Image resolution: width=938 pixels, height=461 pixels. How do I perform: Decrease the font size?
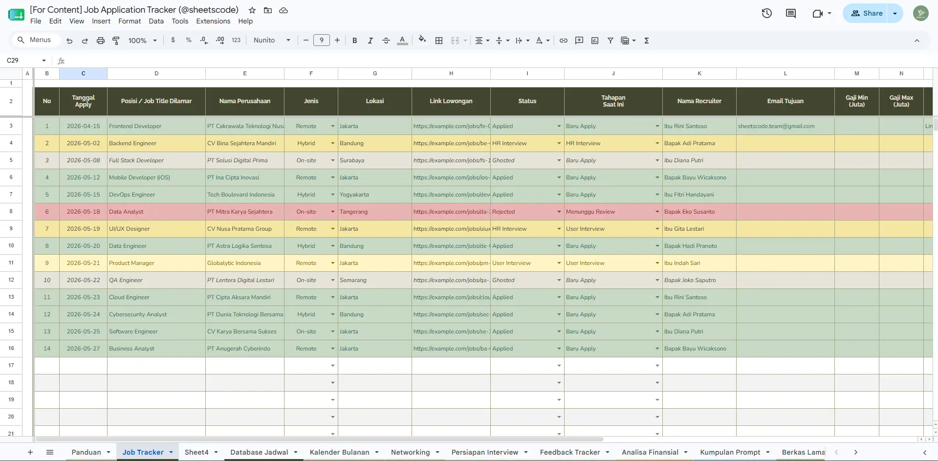[306, 41]
